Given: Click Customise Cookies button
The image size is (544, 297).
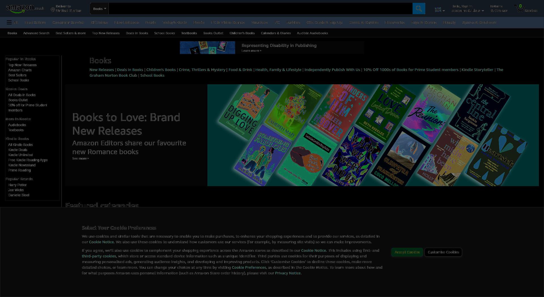Looking at the screenshot, I should click(443, 252).
